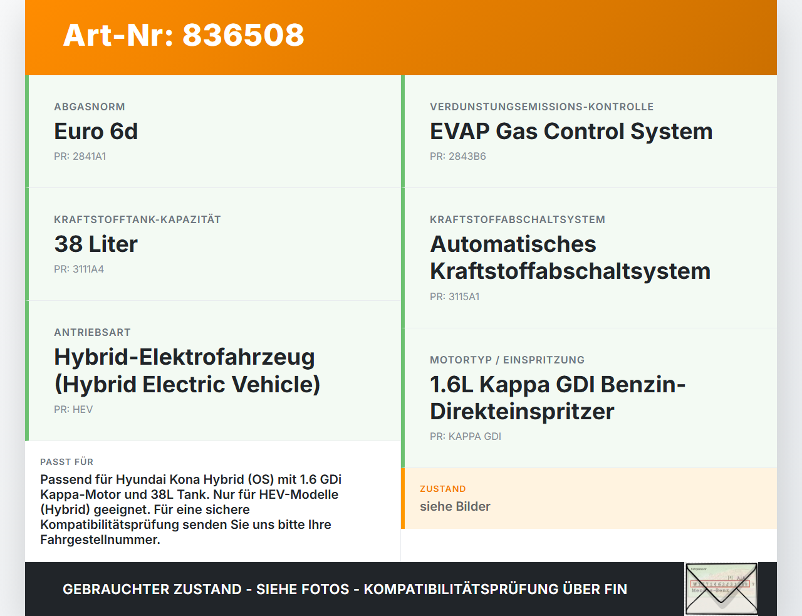Viewport: 802px width, 616px height.
Task: Click the KRAFTSTOFFABSCHALTSYSTEM label
Action: point(518,219)
